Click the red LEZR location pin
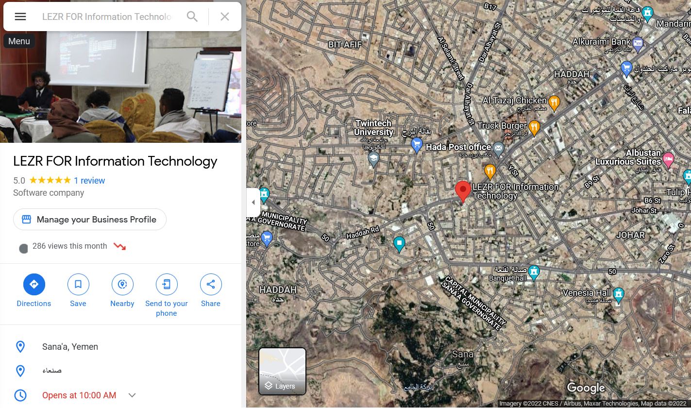 click(463, 190)
